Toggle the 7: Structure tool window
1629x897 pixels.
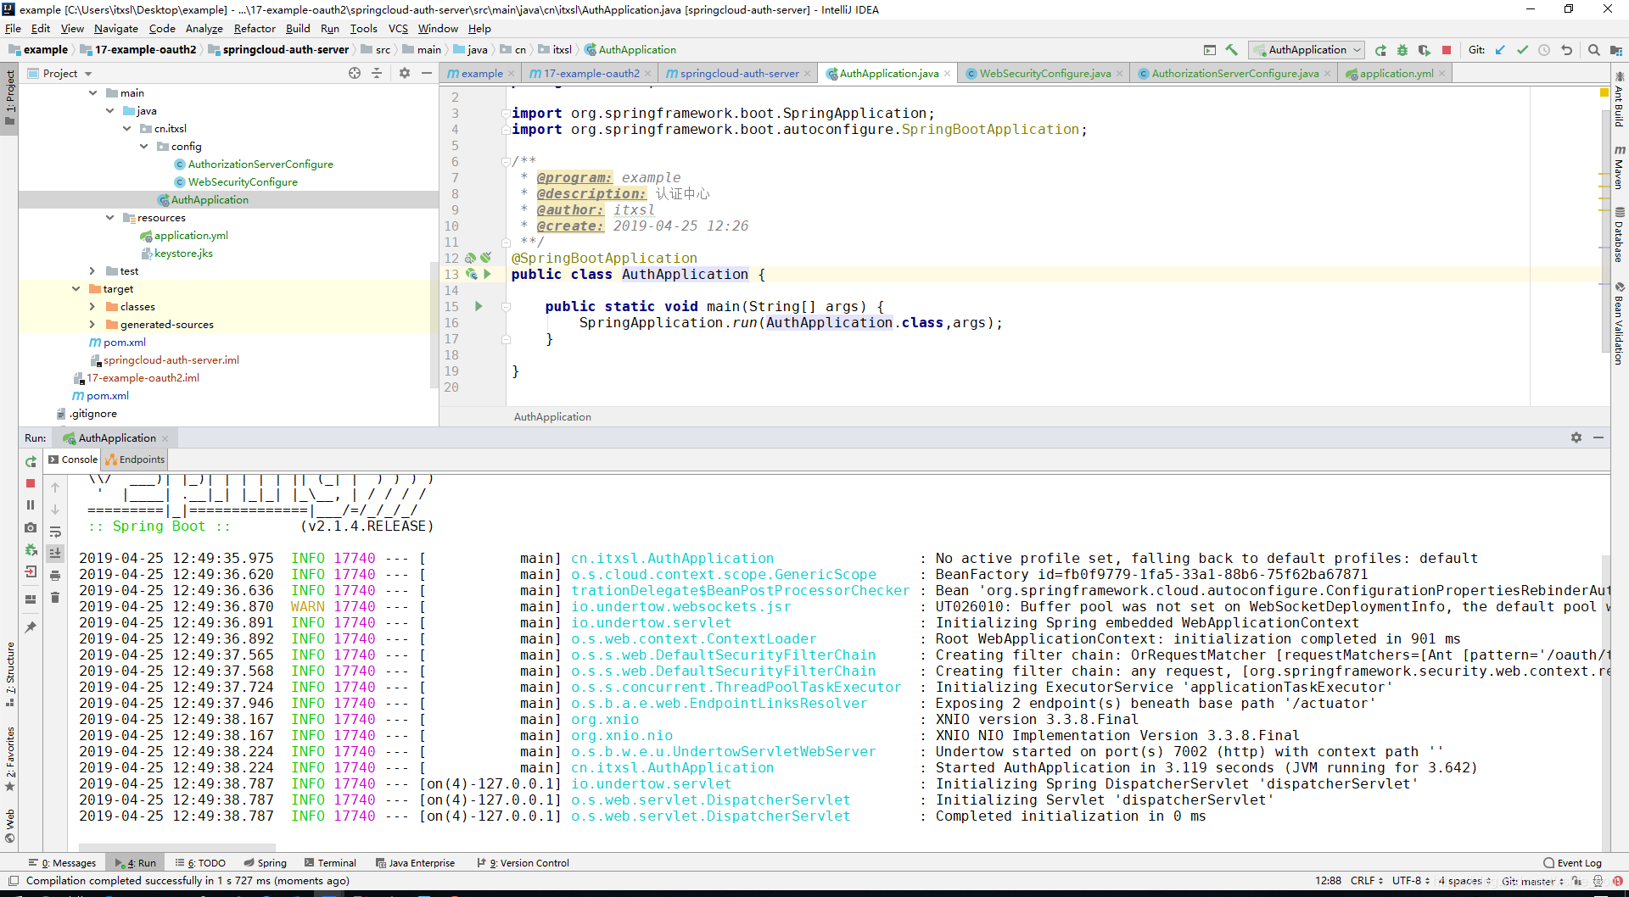click(x=9, y=675)
